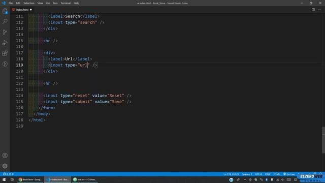Click the round blue help icon in the system tray
This screenshot has width=325, height=183.
click(232, 179)
